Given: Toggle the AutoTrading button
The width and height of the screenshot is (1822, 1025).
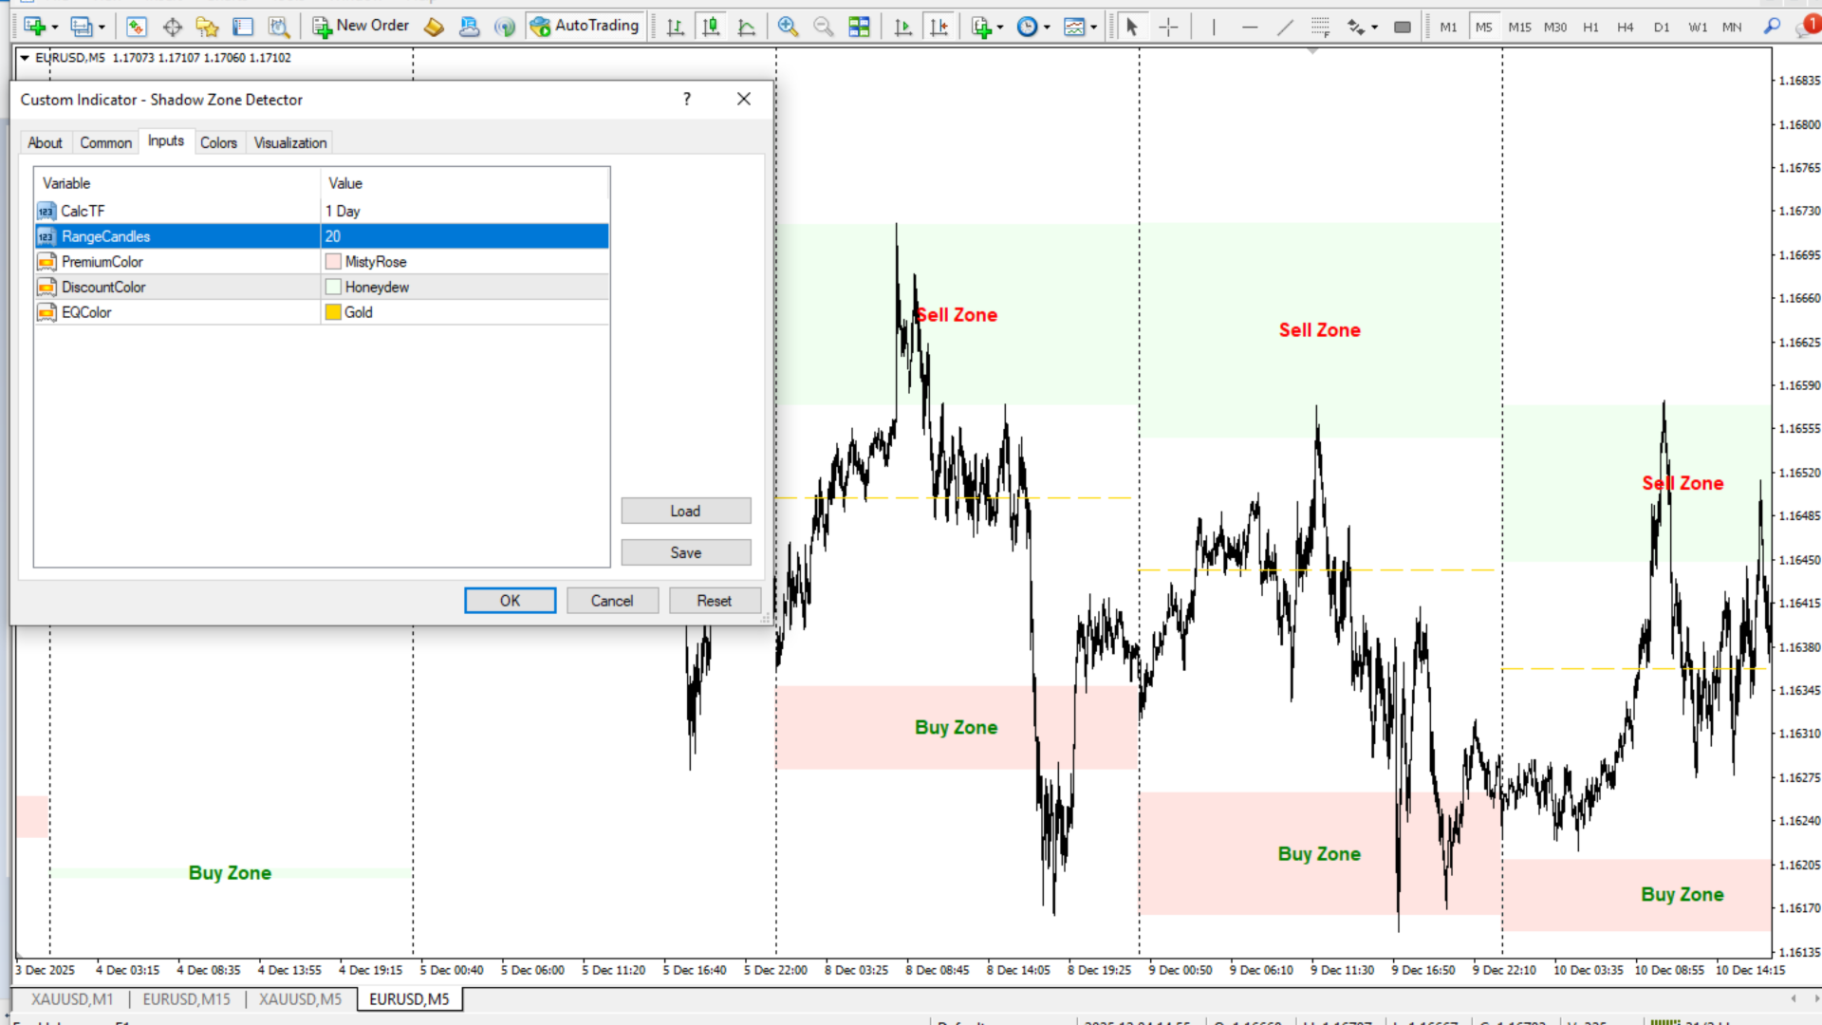Looking at the screenshot, I should point(585,26).
